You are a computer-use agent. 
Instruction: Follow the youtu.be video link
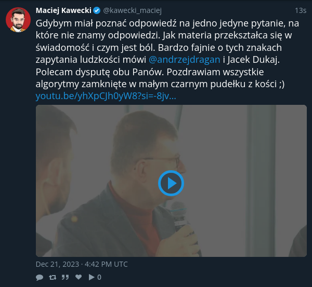(106, 96)
